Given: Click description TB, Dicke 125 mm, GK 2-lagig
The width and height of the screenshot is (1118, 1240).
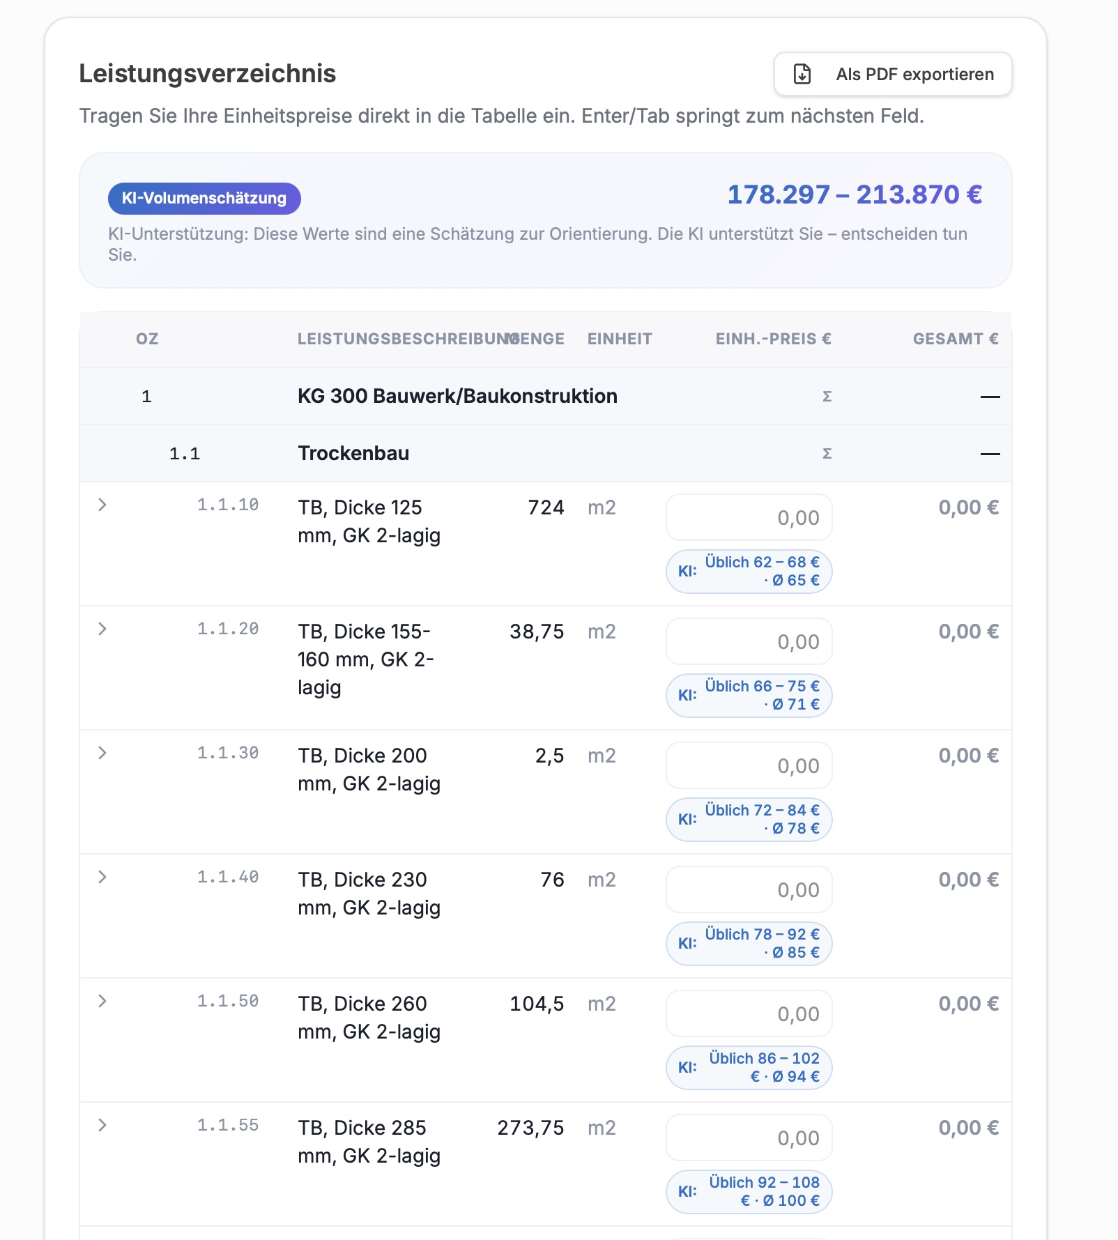Looking at the screenshot, I should click(369, 521).
